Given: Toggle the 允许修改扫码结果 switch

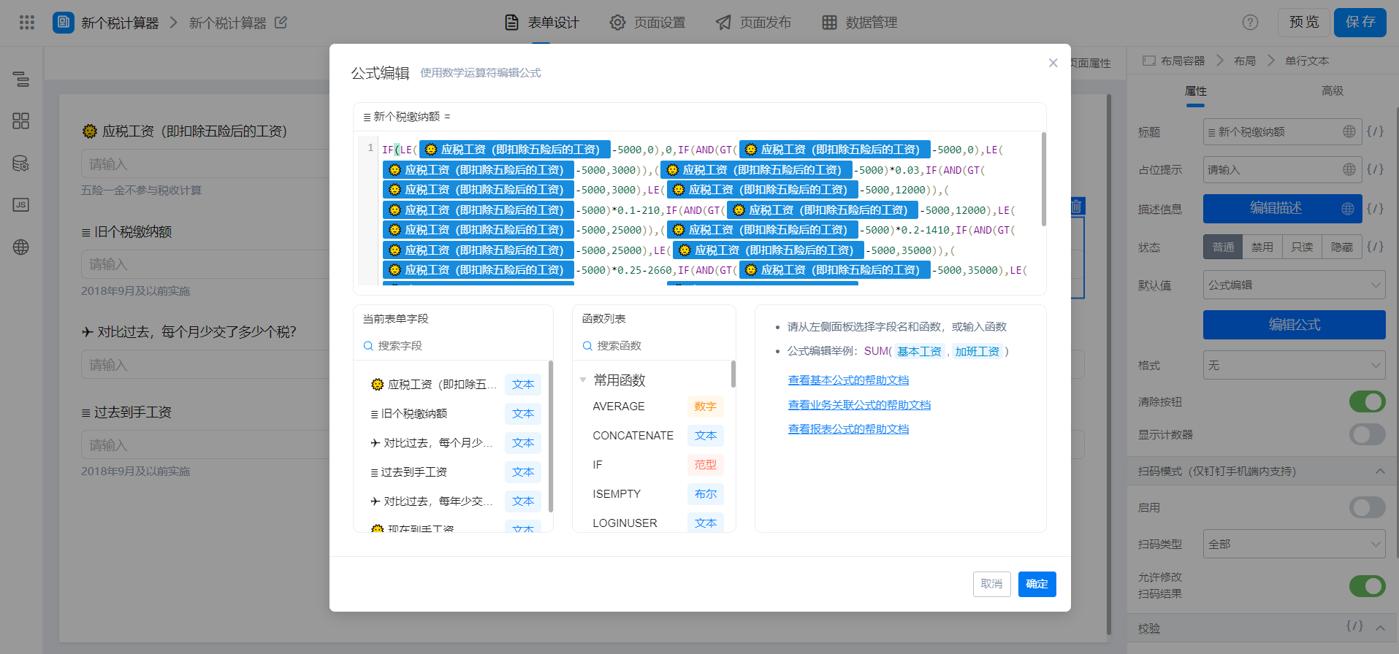Looking at the screenshot, I should (x=1367, y=585).
